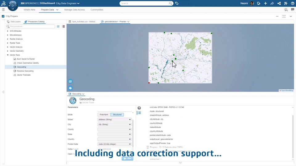Select the Reverse Geocoding processor
Screen dimensions: 296x166
[25, 71]
